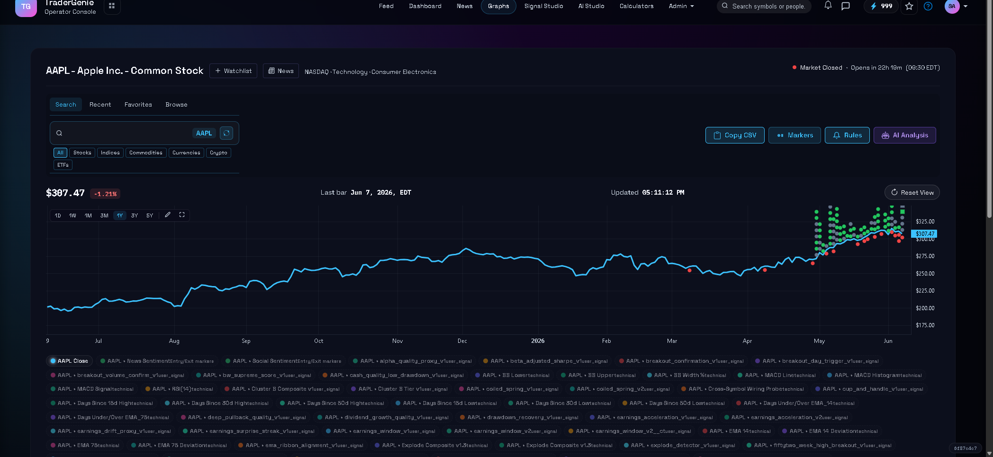Filter by Crypto category
Screen dimensions: 993x457
[218, 153]
